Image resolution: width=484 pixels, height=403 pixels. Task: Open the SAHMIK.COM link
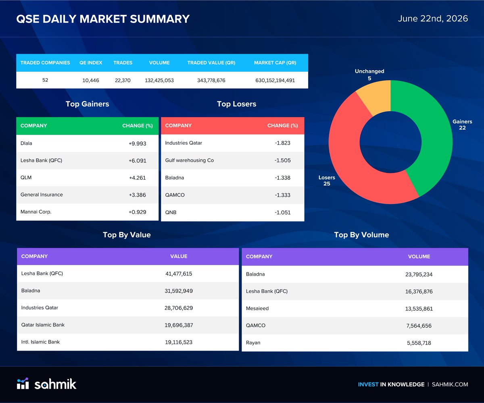450,384
